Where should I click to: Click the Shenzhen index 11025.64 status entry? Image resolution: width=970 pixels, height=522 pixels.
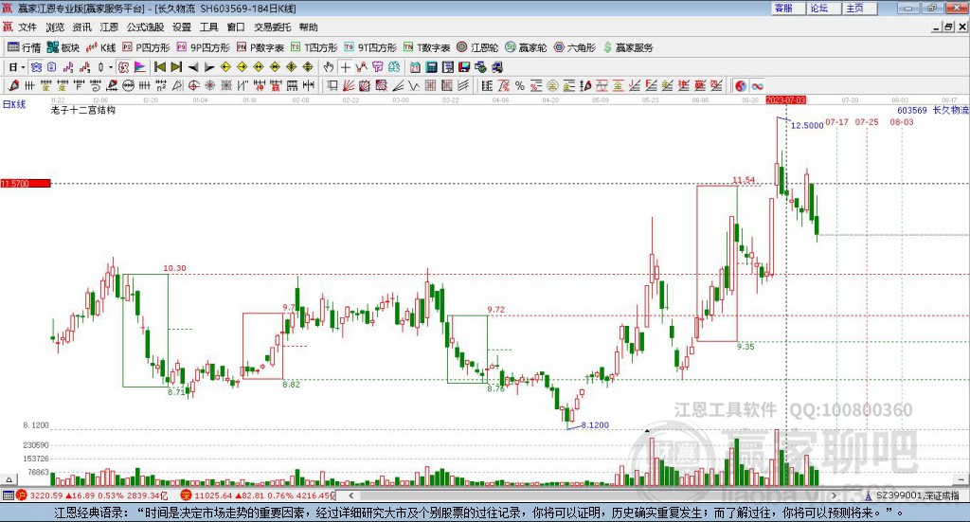(258, 495)
